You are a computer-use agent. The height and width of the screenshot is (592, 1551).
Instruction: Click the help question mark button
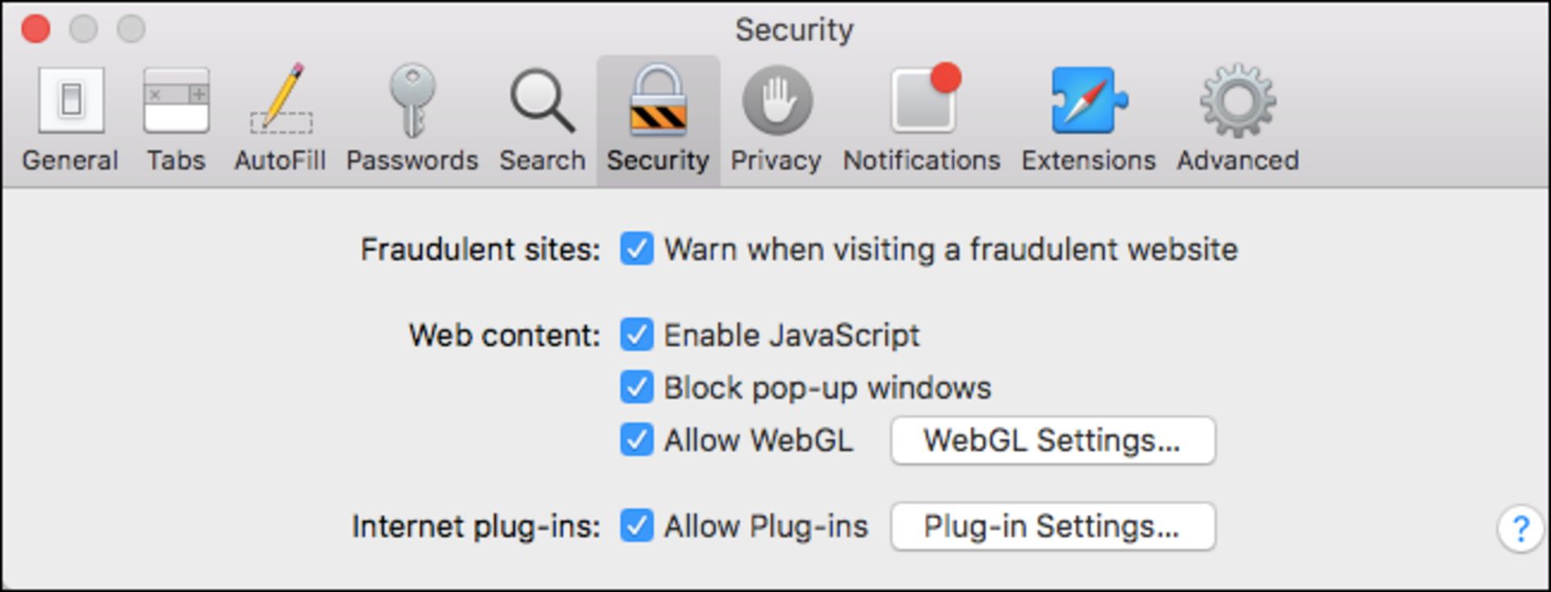1520,529
